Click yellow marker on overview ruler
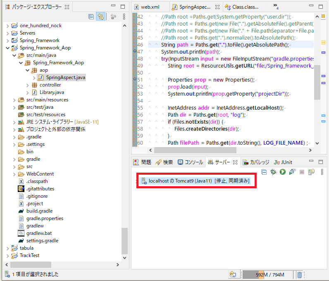Image resolution: width=329 pixels, height=281 pixels. pos(323,43)
